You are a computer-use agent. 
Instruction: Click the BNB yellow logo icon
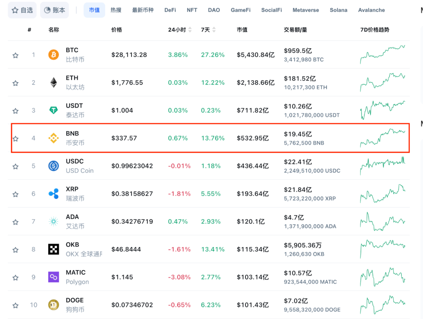pyautogui.click(x=53, y=138)
